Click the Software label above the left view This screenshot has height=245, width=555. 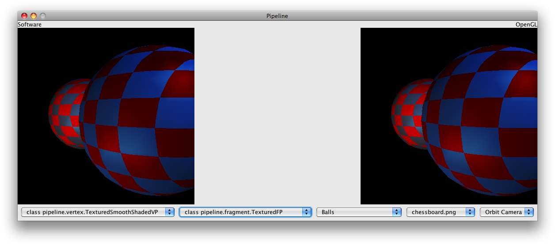(x=30, y=25)
